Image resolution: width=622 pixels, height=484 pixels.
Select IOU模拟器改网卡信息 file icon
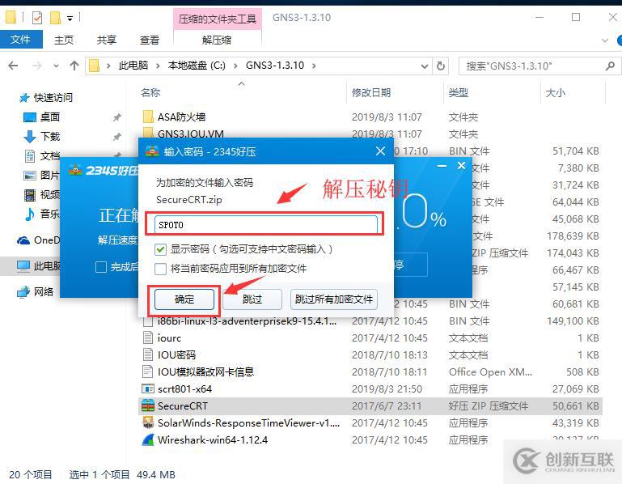(x=148, y=372)
